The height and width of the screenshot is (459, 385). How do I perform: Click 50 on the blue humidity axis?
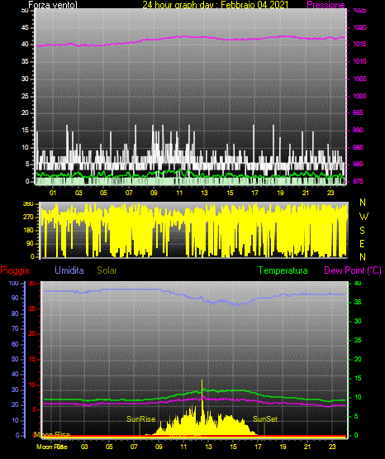click(x=15, y=359)
